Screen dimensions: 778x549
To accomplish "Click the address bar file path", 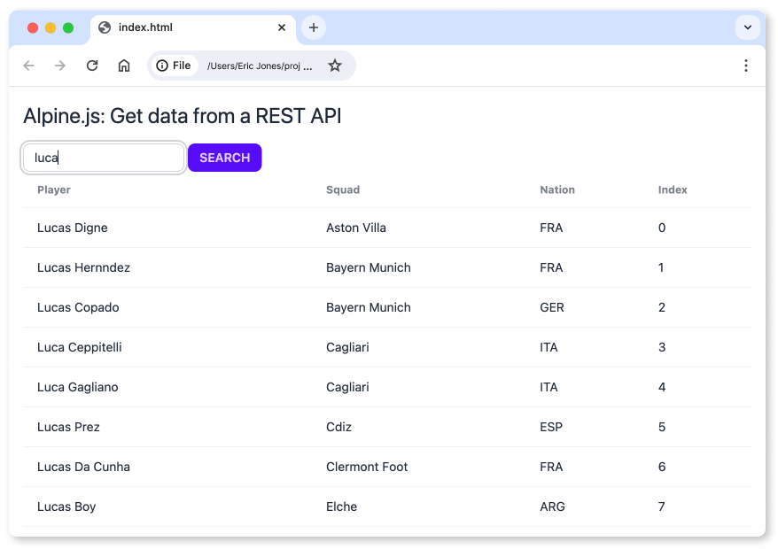I will tap(259, 66).
